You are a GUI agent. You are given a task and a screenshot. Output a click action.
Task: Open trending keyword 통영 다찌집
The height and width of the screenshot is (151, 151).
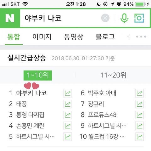(x=30, y=115)
